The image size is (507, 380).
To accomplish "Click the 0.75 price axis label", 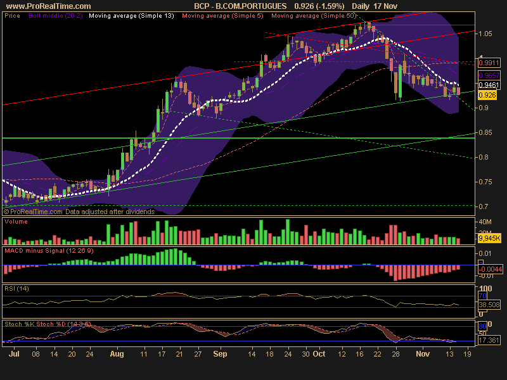I will point(485,182).
